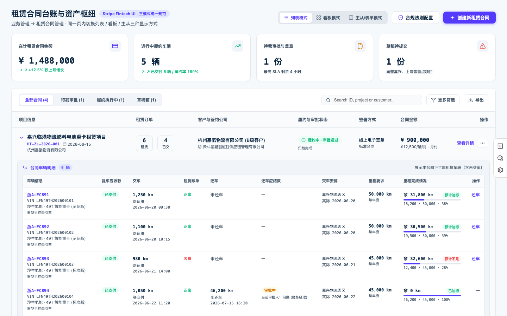
Task: Click the 导出 export button
Action: pos(476,100)
